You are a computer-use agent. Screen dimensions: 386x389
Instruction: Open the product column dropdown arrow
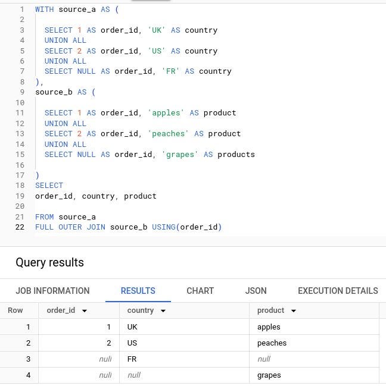(x=293, y=310)
